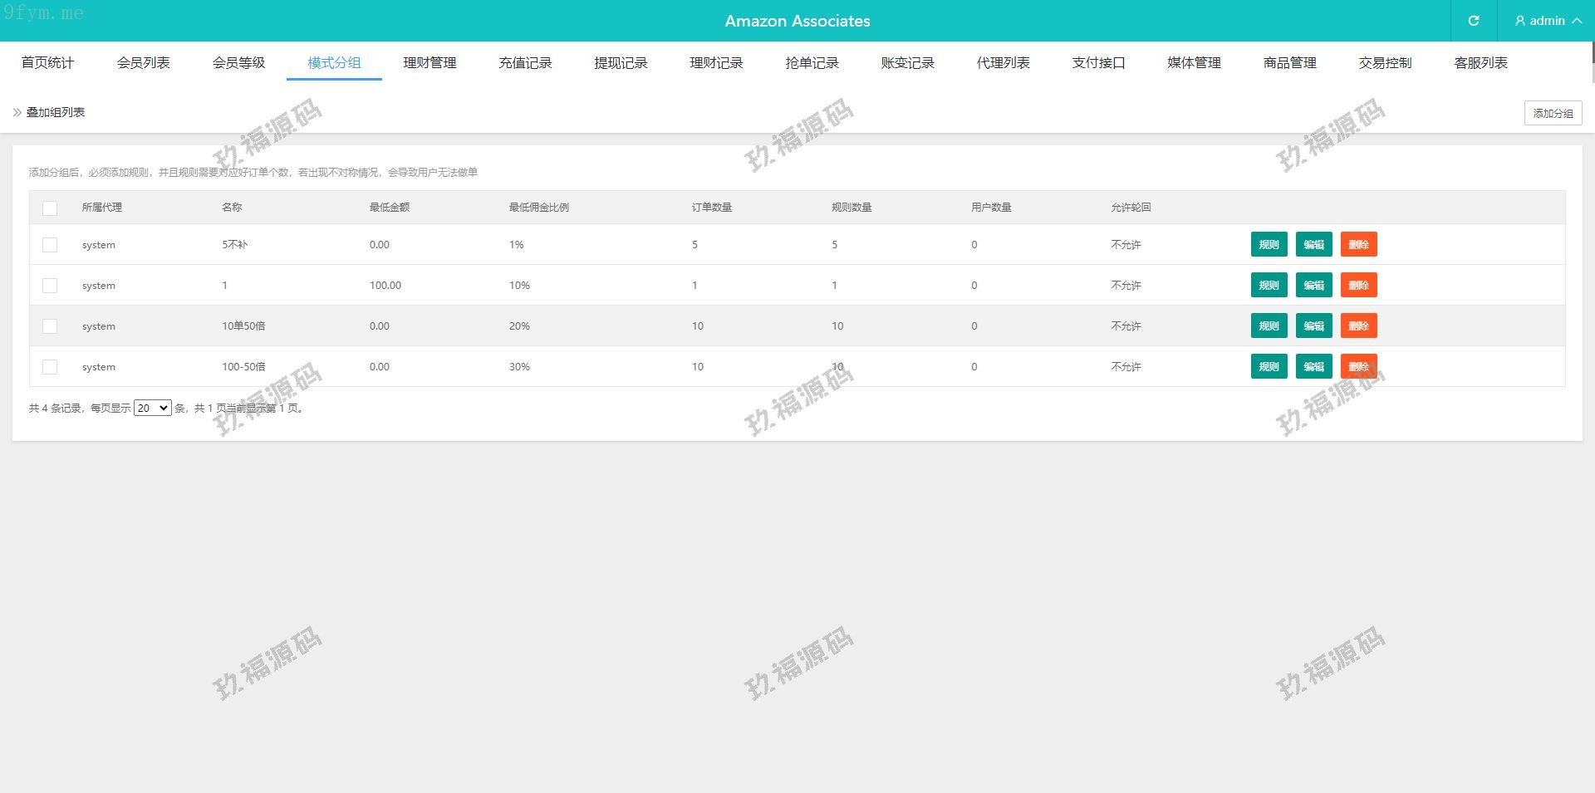Click the refresh icon in header
Viewport: 1595px width, 793px height.
click(x=1473, y=21)
